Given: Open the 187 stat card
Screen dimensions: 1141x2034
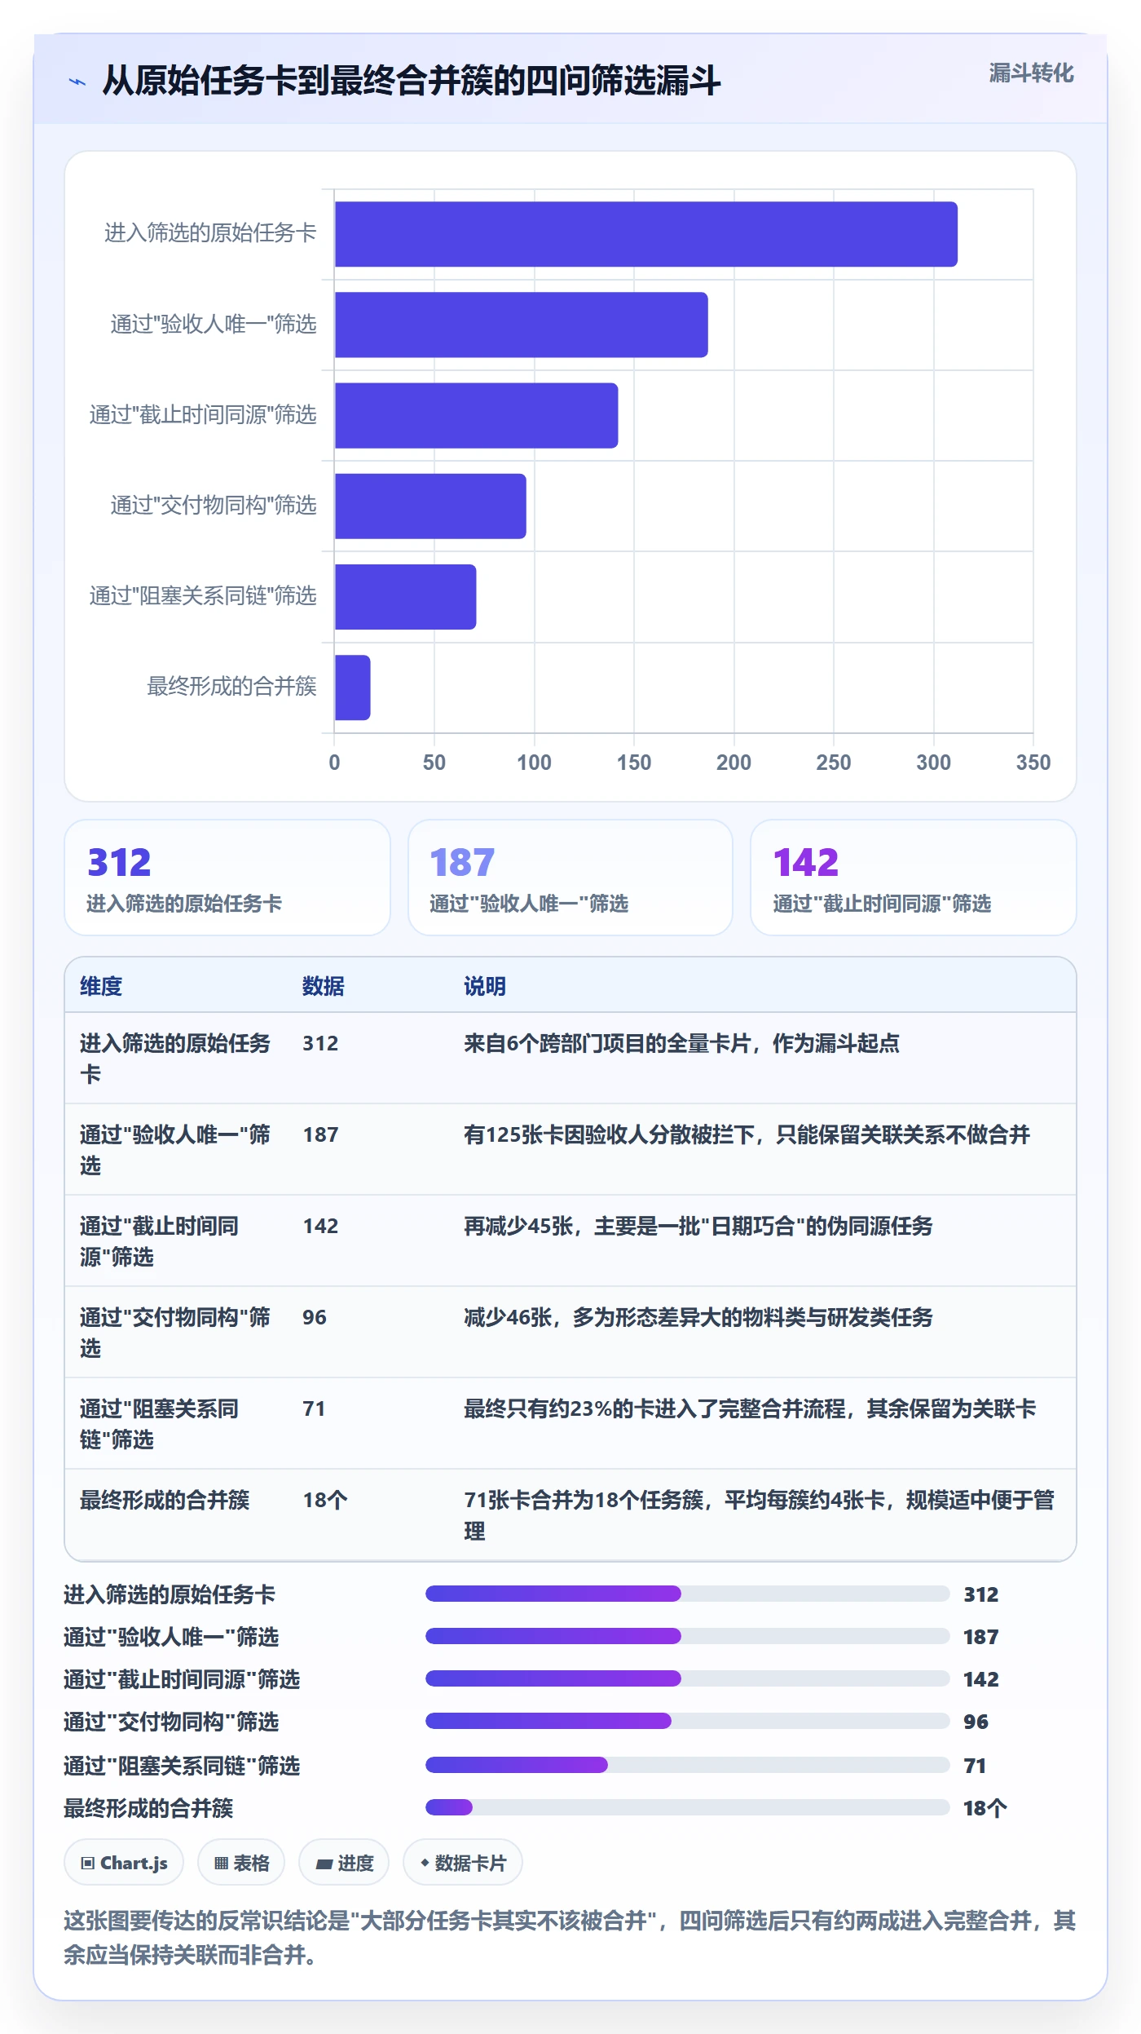Looking at the screenshot, I should tap(570, 878).
